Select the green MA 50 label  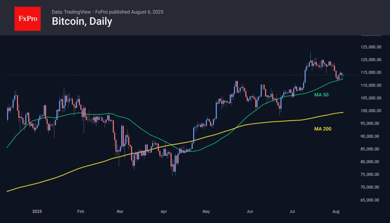[x=321, y=94]
